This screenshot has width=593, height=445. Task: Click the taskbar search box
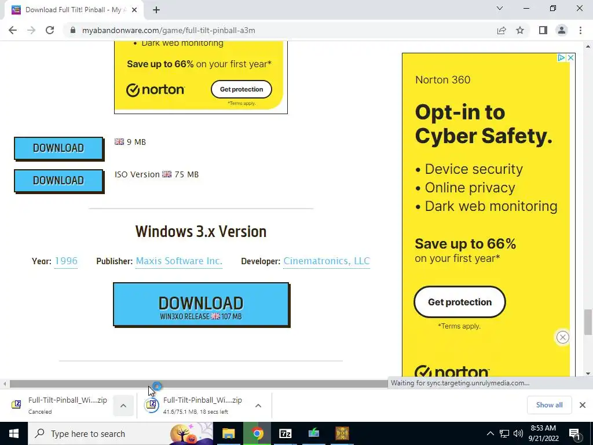(120, 433)
